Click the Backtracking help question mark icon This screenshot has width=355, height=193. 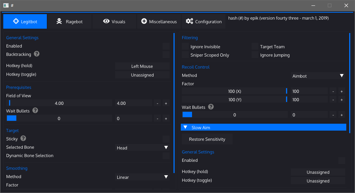coord(37,54)
